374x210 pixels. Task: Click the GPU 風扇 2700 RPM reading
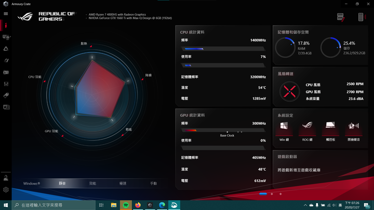(x=355, y=92)
